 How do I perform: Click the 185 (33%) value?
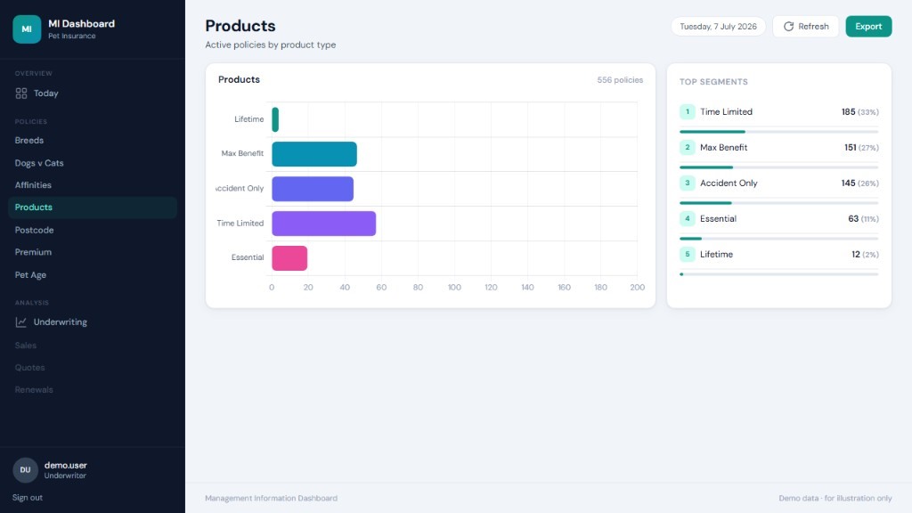860,111
